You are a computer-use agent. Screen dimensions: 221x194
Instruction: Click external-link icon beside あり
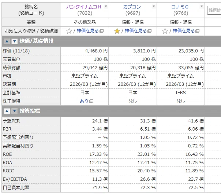[x=91, y=101]
